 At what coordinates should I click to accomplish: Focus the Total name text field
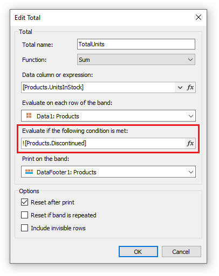click(x=136, y=44)
